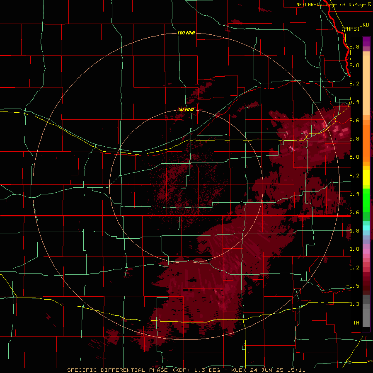Viewport: 373px width, 373px height.
Task: Click the 2.6 value on the scale
Action: tap(354, 213)
